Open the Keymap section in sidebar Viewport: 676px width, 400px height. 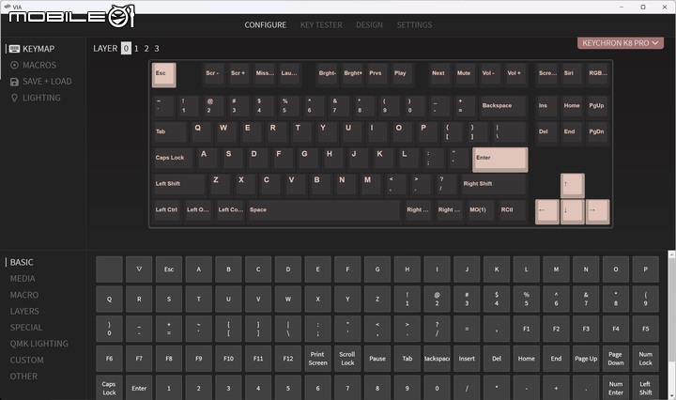click(32, 49)
